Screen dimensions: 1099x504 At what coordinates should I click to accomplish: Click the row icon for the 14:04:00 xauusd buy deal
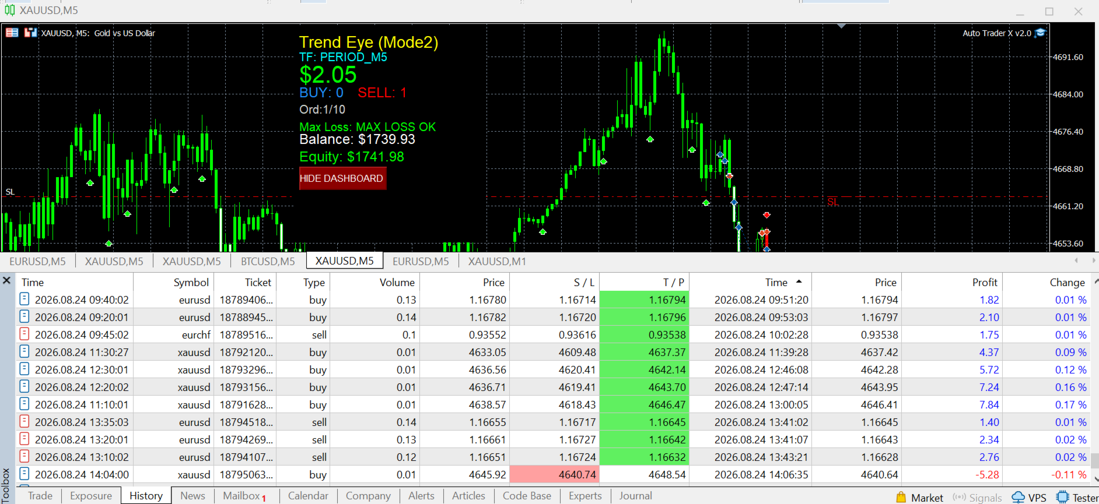(24, 474)
